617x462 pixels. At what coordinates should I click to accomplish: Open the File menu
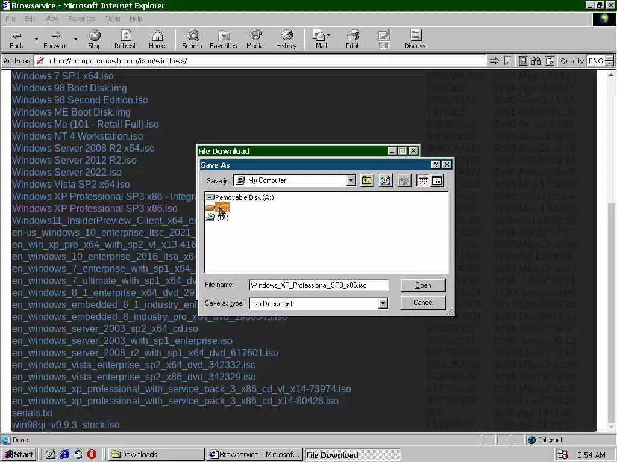click(10, 19)
